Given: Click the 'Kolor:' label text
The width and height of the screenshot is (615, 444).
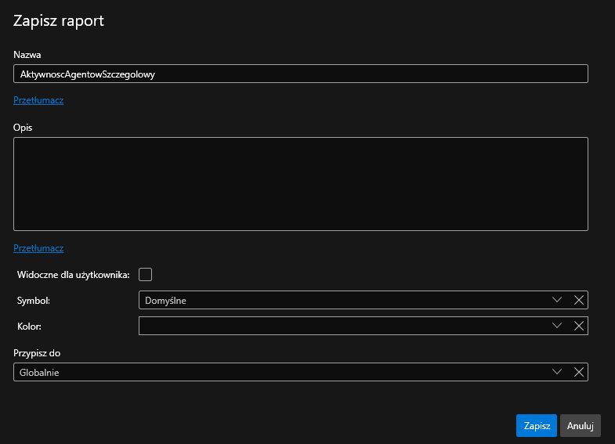Looking at the screenshot, I should 29,326.
